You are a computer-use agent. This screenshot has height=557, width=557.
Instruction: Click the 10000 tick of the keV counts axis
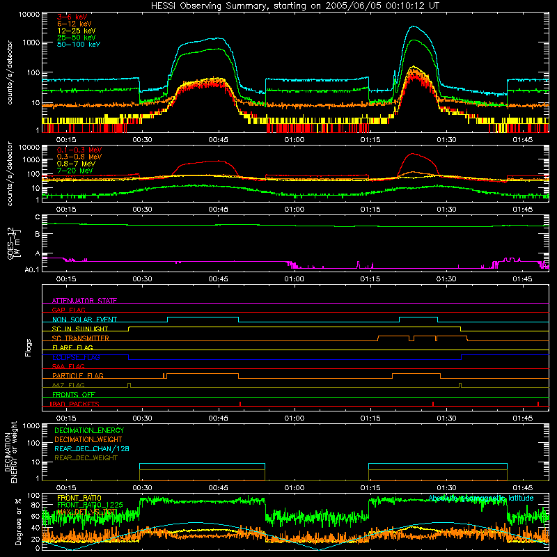[x=29, y=14]
